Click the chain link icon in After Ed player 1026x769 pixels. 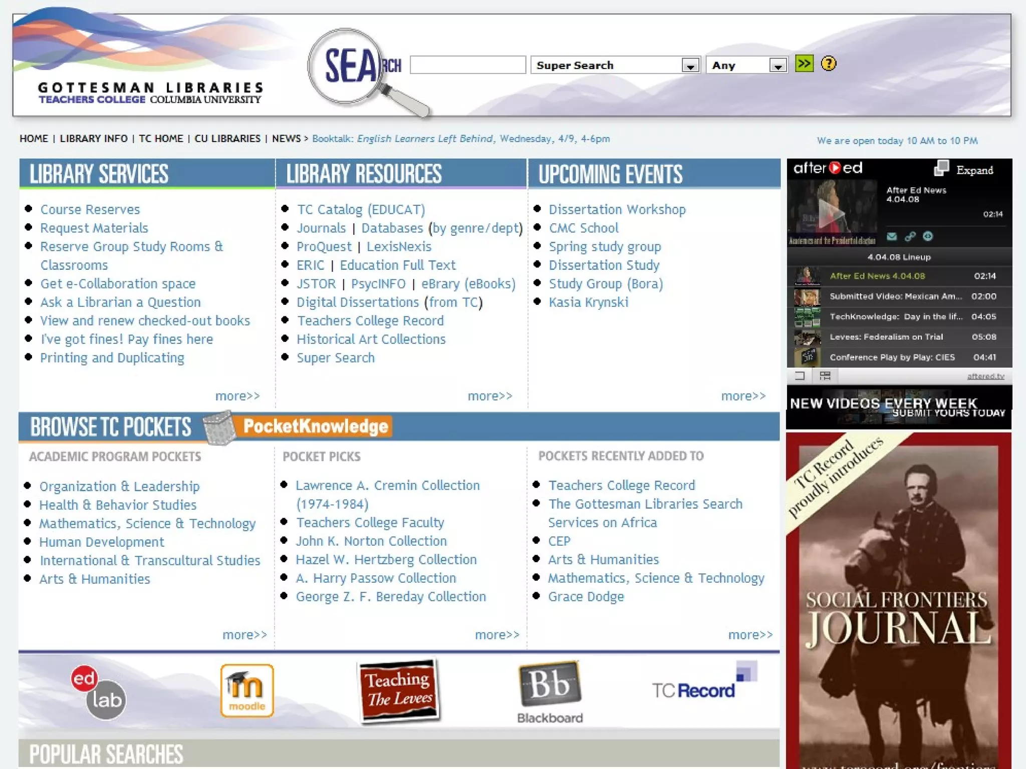pyautogui.click(x=910, y=236)
